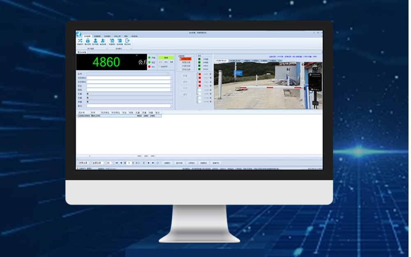Image resolution: width=411 pixels, height=257 pixels.
Task: Go to the previous page of records
Action: click(x=121, y=163)
